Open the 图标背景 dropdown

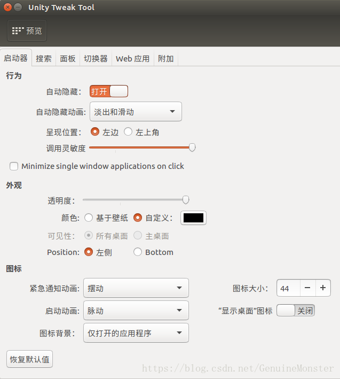tap(136, 332)
